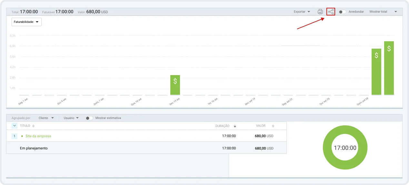The width and height of the screenshot is (409, 185).
Task: Open the Mostrar total dropdown
Action: click(x=383, y=12)
